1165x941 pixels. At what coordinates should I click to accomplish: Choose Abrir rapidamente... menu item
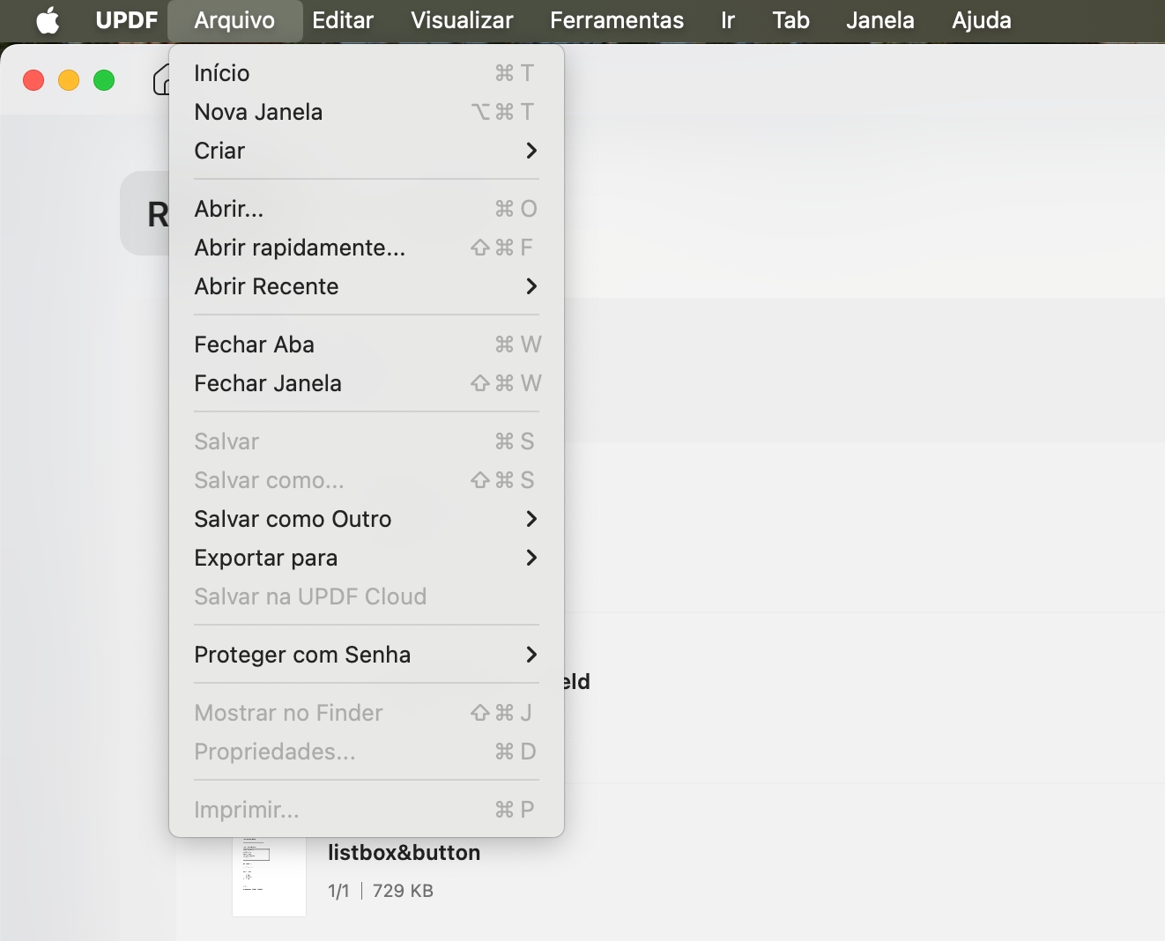tap(367, 248)
